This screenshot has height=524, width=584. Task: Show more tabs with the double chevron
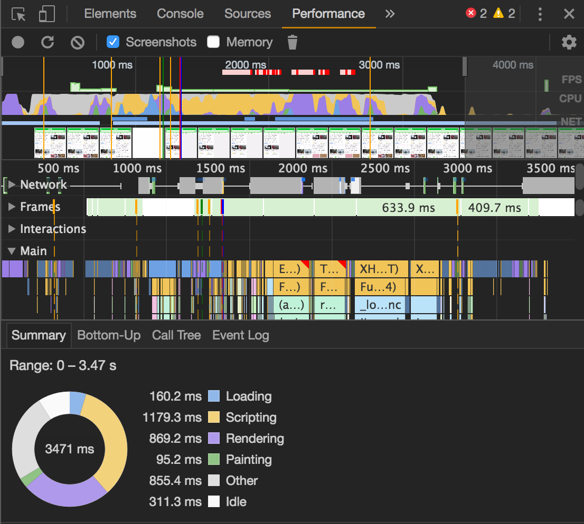[x=390, y=14]
